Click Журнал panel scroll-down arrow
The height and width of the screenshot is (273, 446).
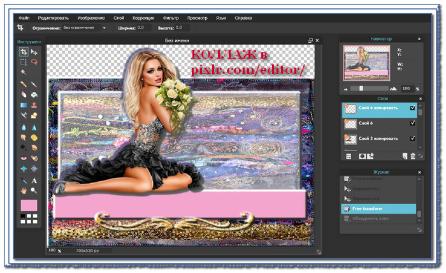click(419, 221)
